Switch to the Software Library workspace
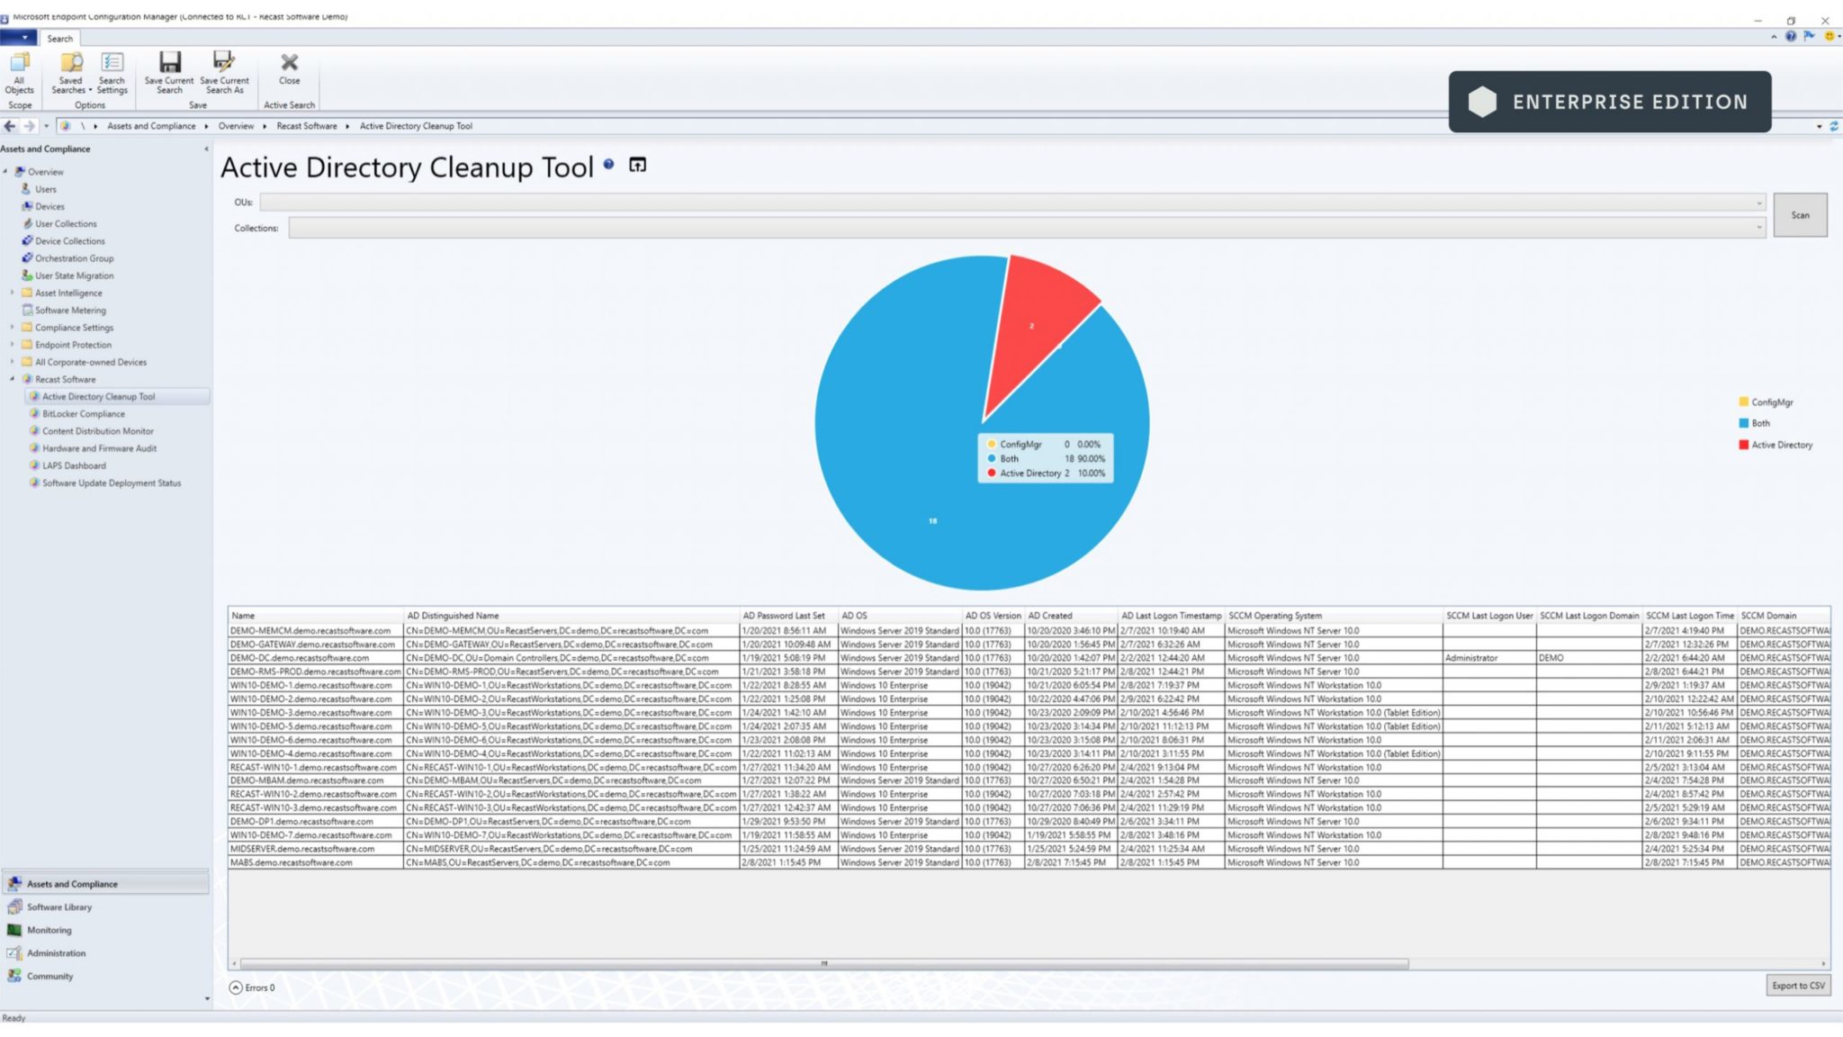The width and height of the screenshot is (1843, 1037). coord(59,907)
